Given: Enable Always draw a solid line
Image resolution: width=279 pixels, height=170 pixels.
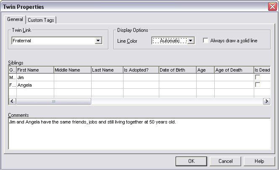Looking at the screenshot, I should [x=206, y=41].
